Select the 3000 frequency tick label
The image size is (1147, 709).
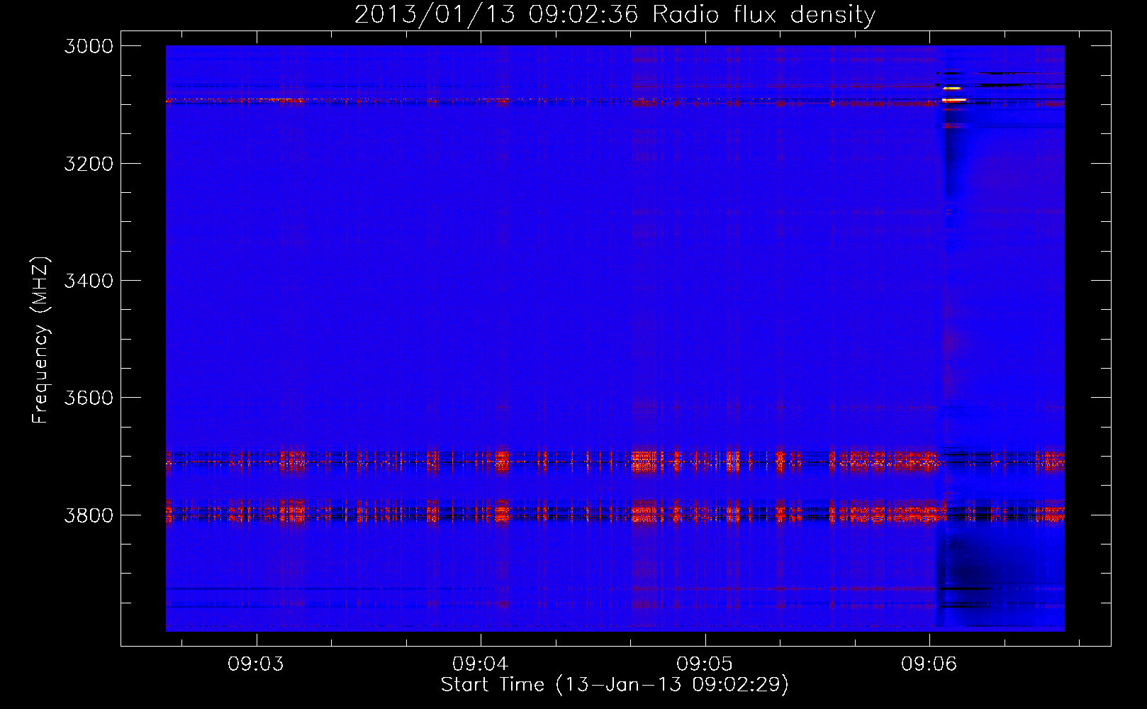tap(89, 46)
